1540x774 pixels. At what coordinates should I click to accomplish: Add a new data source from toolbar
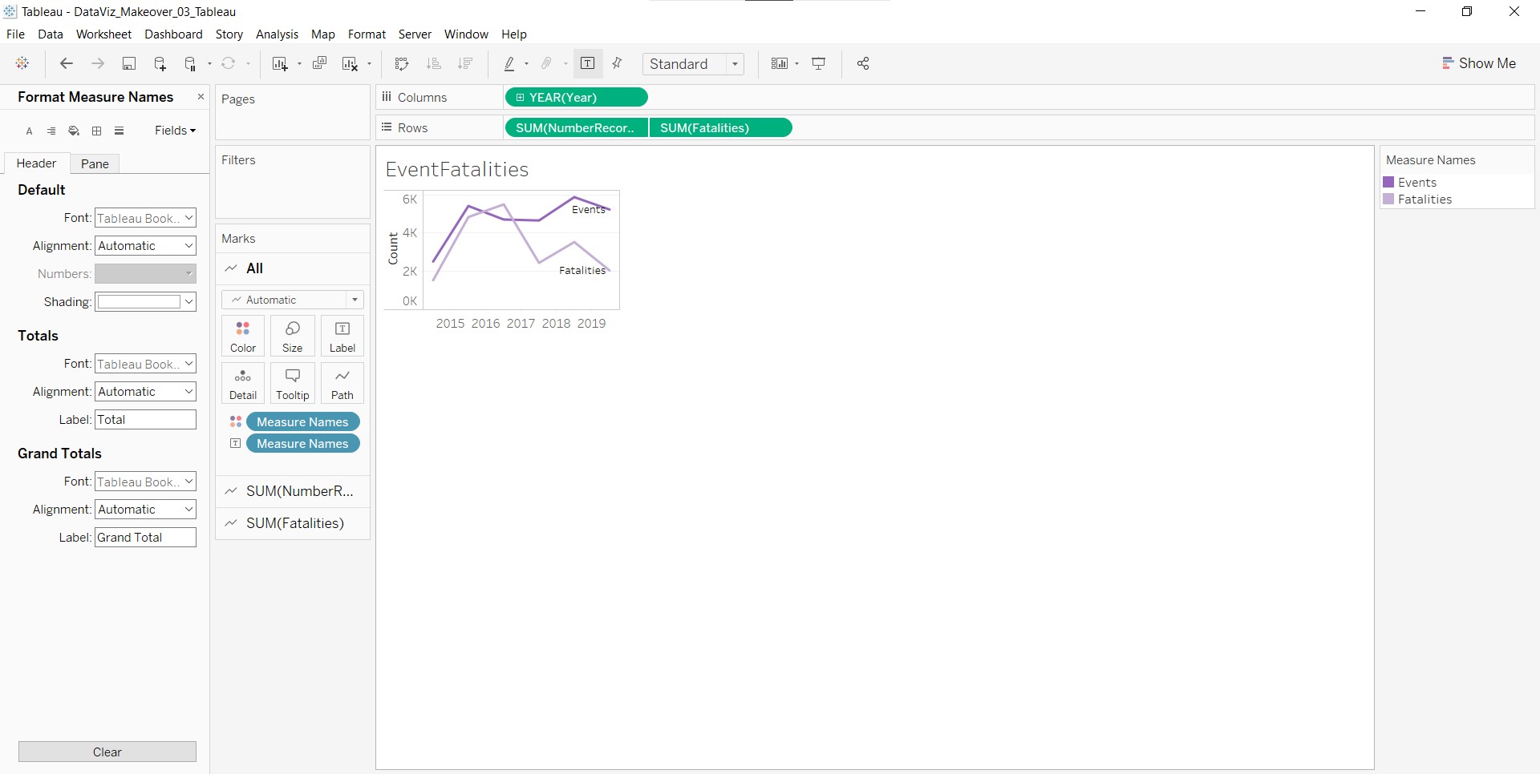point(160,64)
